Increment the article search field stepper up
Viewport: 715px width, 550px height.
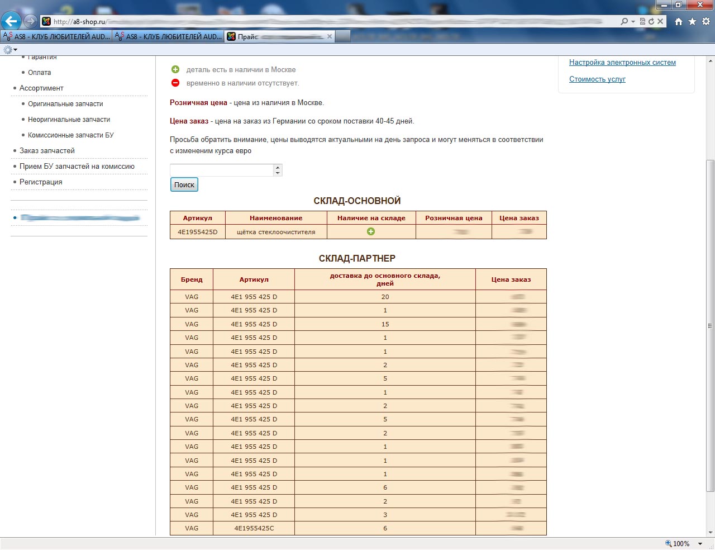(x=278, y=167)
